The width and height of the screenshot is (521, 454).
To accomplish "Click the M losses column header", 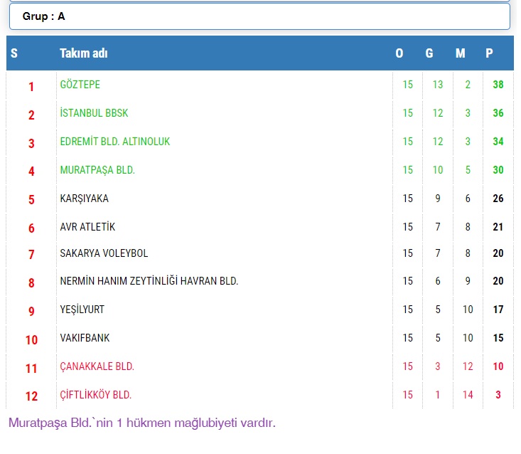I will 461,53.
